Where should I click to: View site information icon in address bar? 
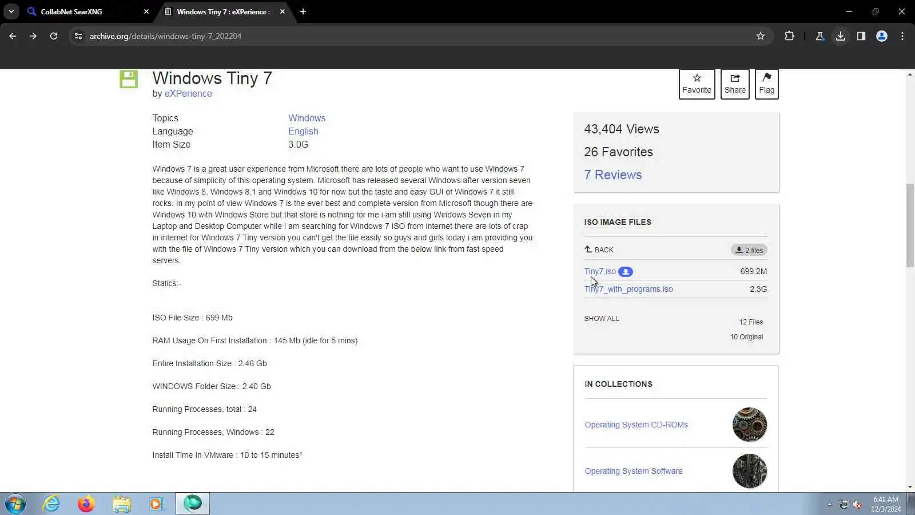[x=78, y=36]
